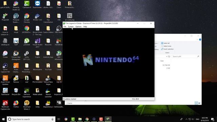This screenshot has height=122, width=217.
Task: Click the Project64 taskbar button
Action: 108,119
